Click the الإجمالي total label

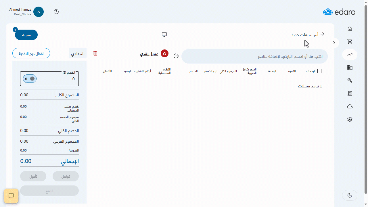coord(70,162)
